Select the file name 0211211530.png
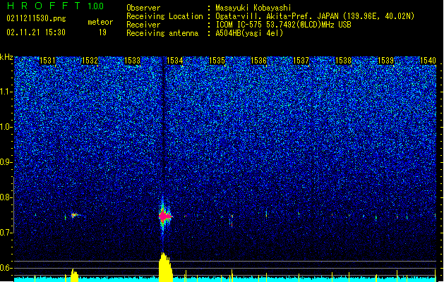 (x=36, y=18)
